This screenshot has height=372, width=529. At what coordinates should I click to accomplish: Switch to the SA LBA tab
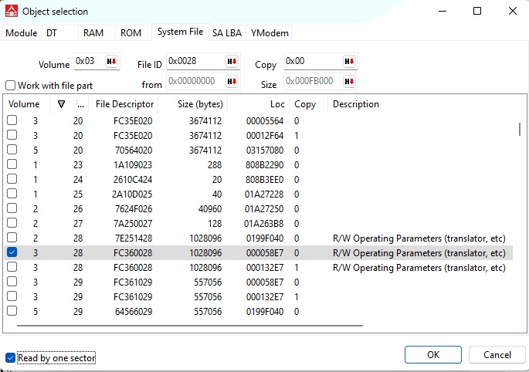(x=227, y=33)
